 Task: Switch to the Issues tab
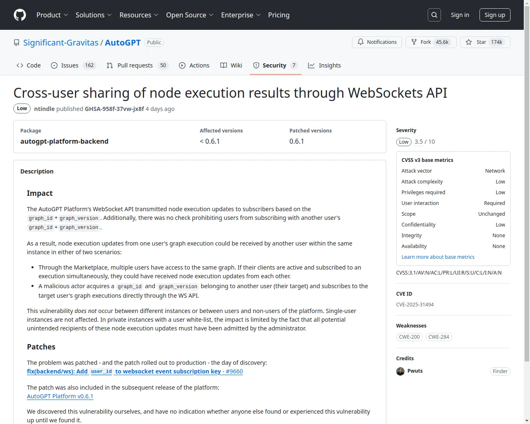(73, 65)
